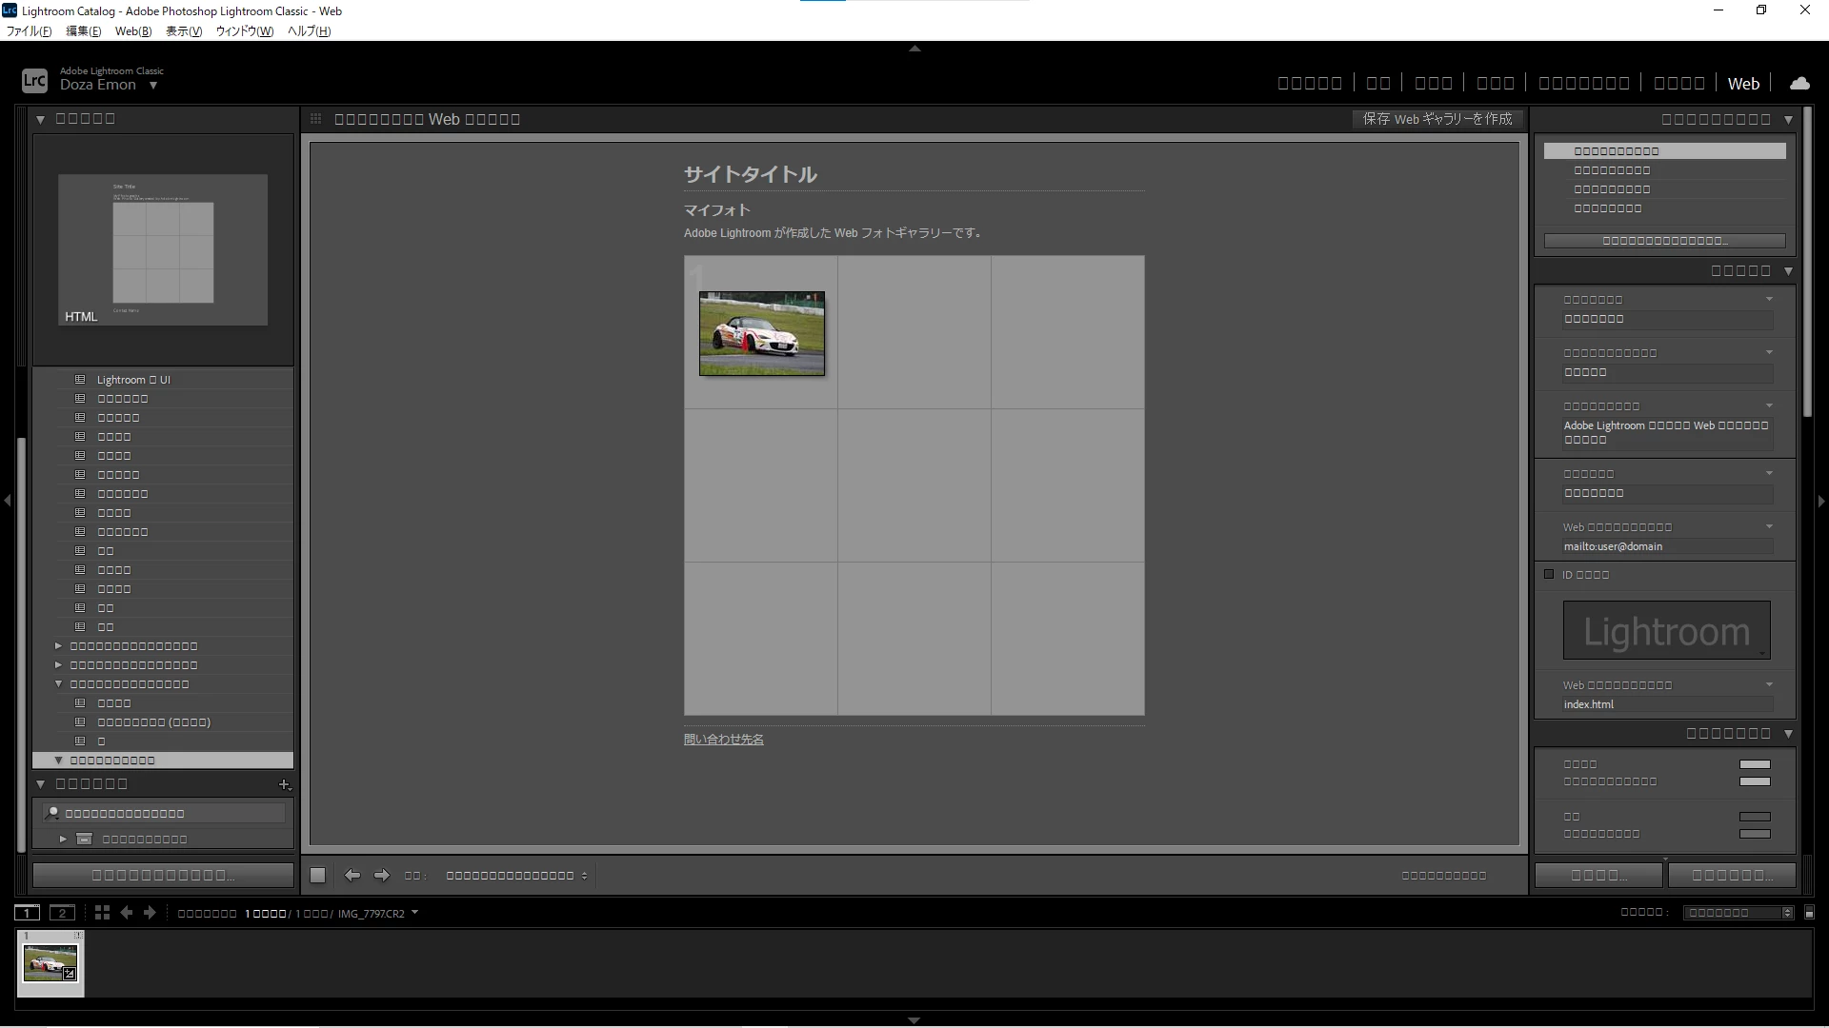Collapse the left panel via edge arrow

8,501
